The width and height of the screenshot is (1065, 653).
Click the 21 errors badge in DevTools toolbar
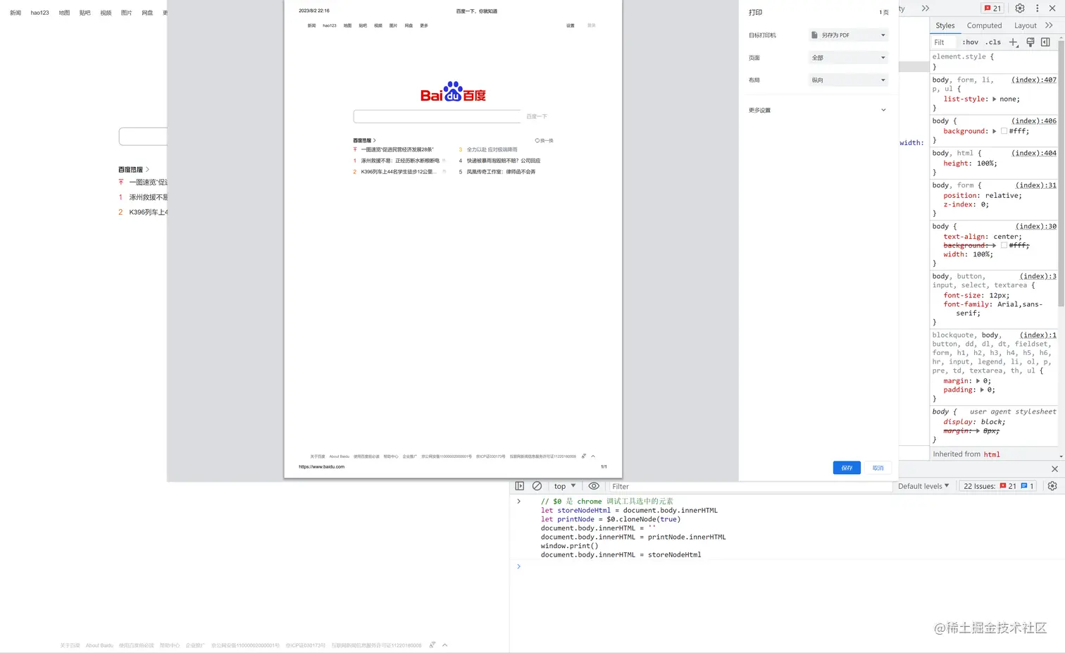(x=992, y=8)
